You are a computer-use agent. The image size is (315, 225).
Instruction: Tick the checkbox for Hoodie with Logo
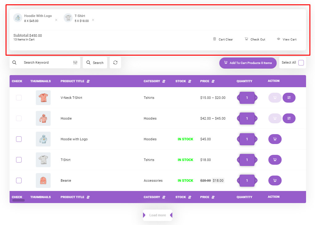pyautogui.click(x=19, y=139)
